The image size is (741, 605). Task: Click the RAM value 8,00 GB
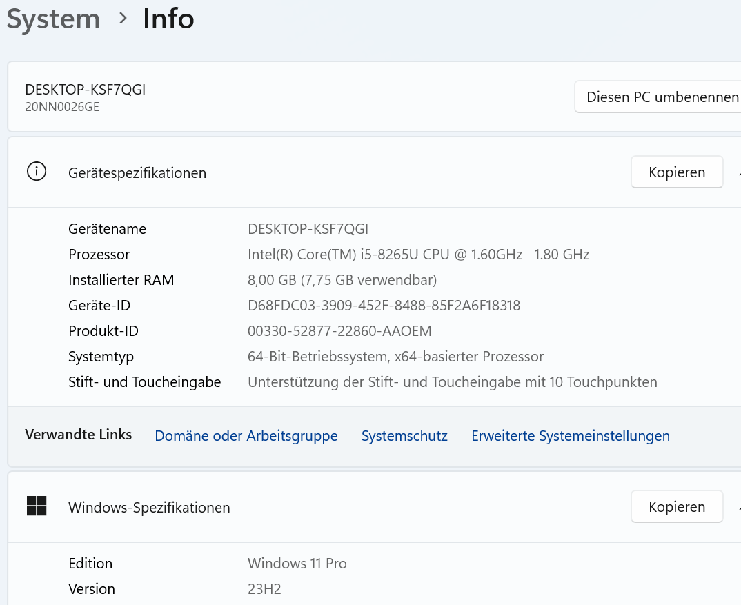[342, 280]
